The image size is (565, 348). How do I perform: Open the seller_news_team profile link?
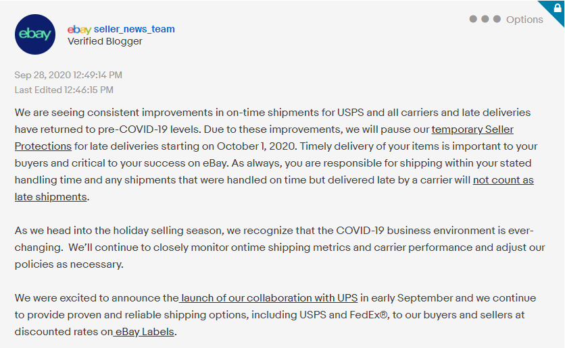134,29
